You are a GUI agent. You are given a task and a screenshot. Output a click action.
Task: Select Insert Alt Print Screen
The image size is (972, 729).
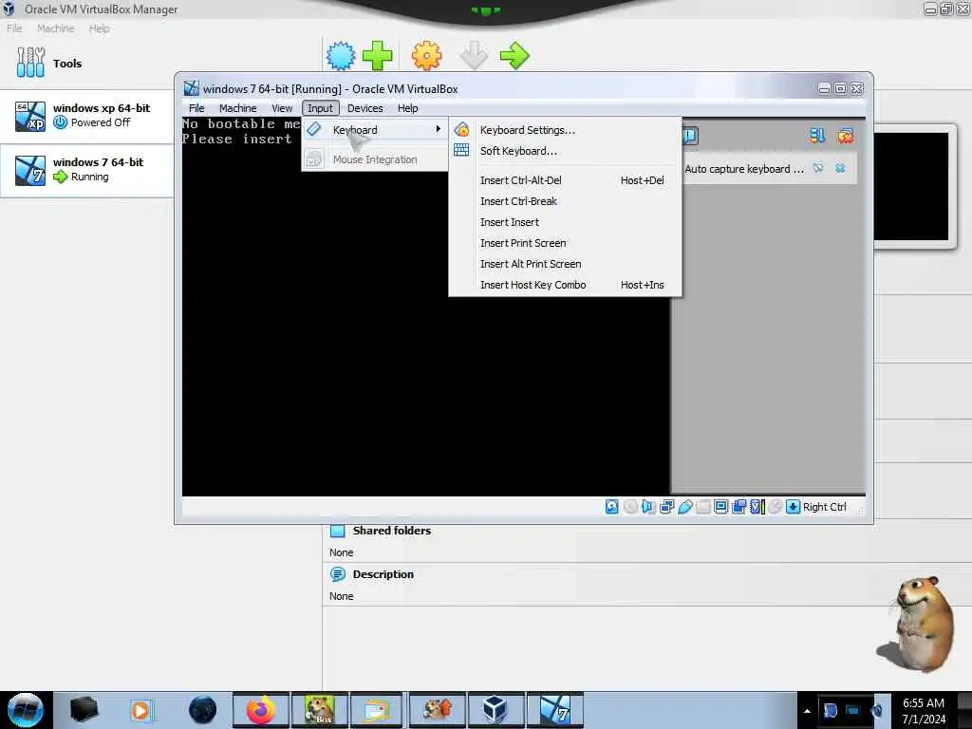[x=566, y=264]
